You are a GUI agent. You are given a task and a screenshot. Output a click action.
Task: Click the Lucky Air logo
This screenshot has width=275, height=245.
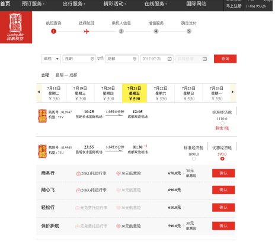[x=16, y=27]
